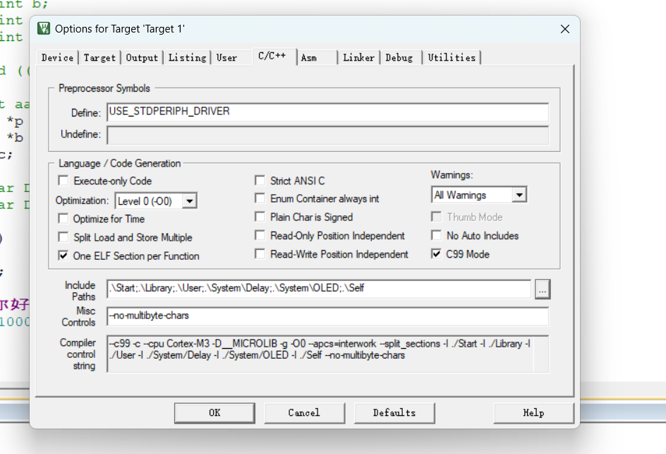
Task: Click into the Misc Controls field
Action: point(327,316)
